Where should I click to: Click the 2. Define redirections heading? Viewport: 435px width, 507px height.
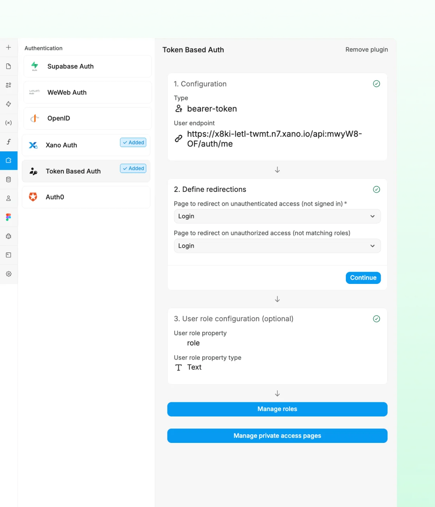click(210, 189)
